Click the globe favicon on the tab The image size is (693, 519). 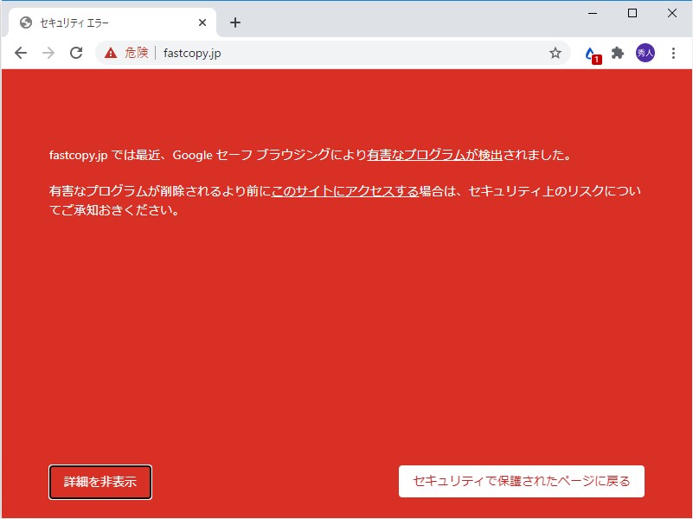point(26,22)
